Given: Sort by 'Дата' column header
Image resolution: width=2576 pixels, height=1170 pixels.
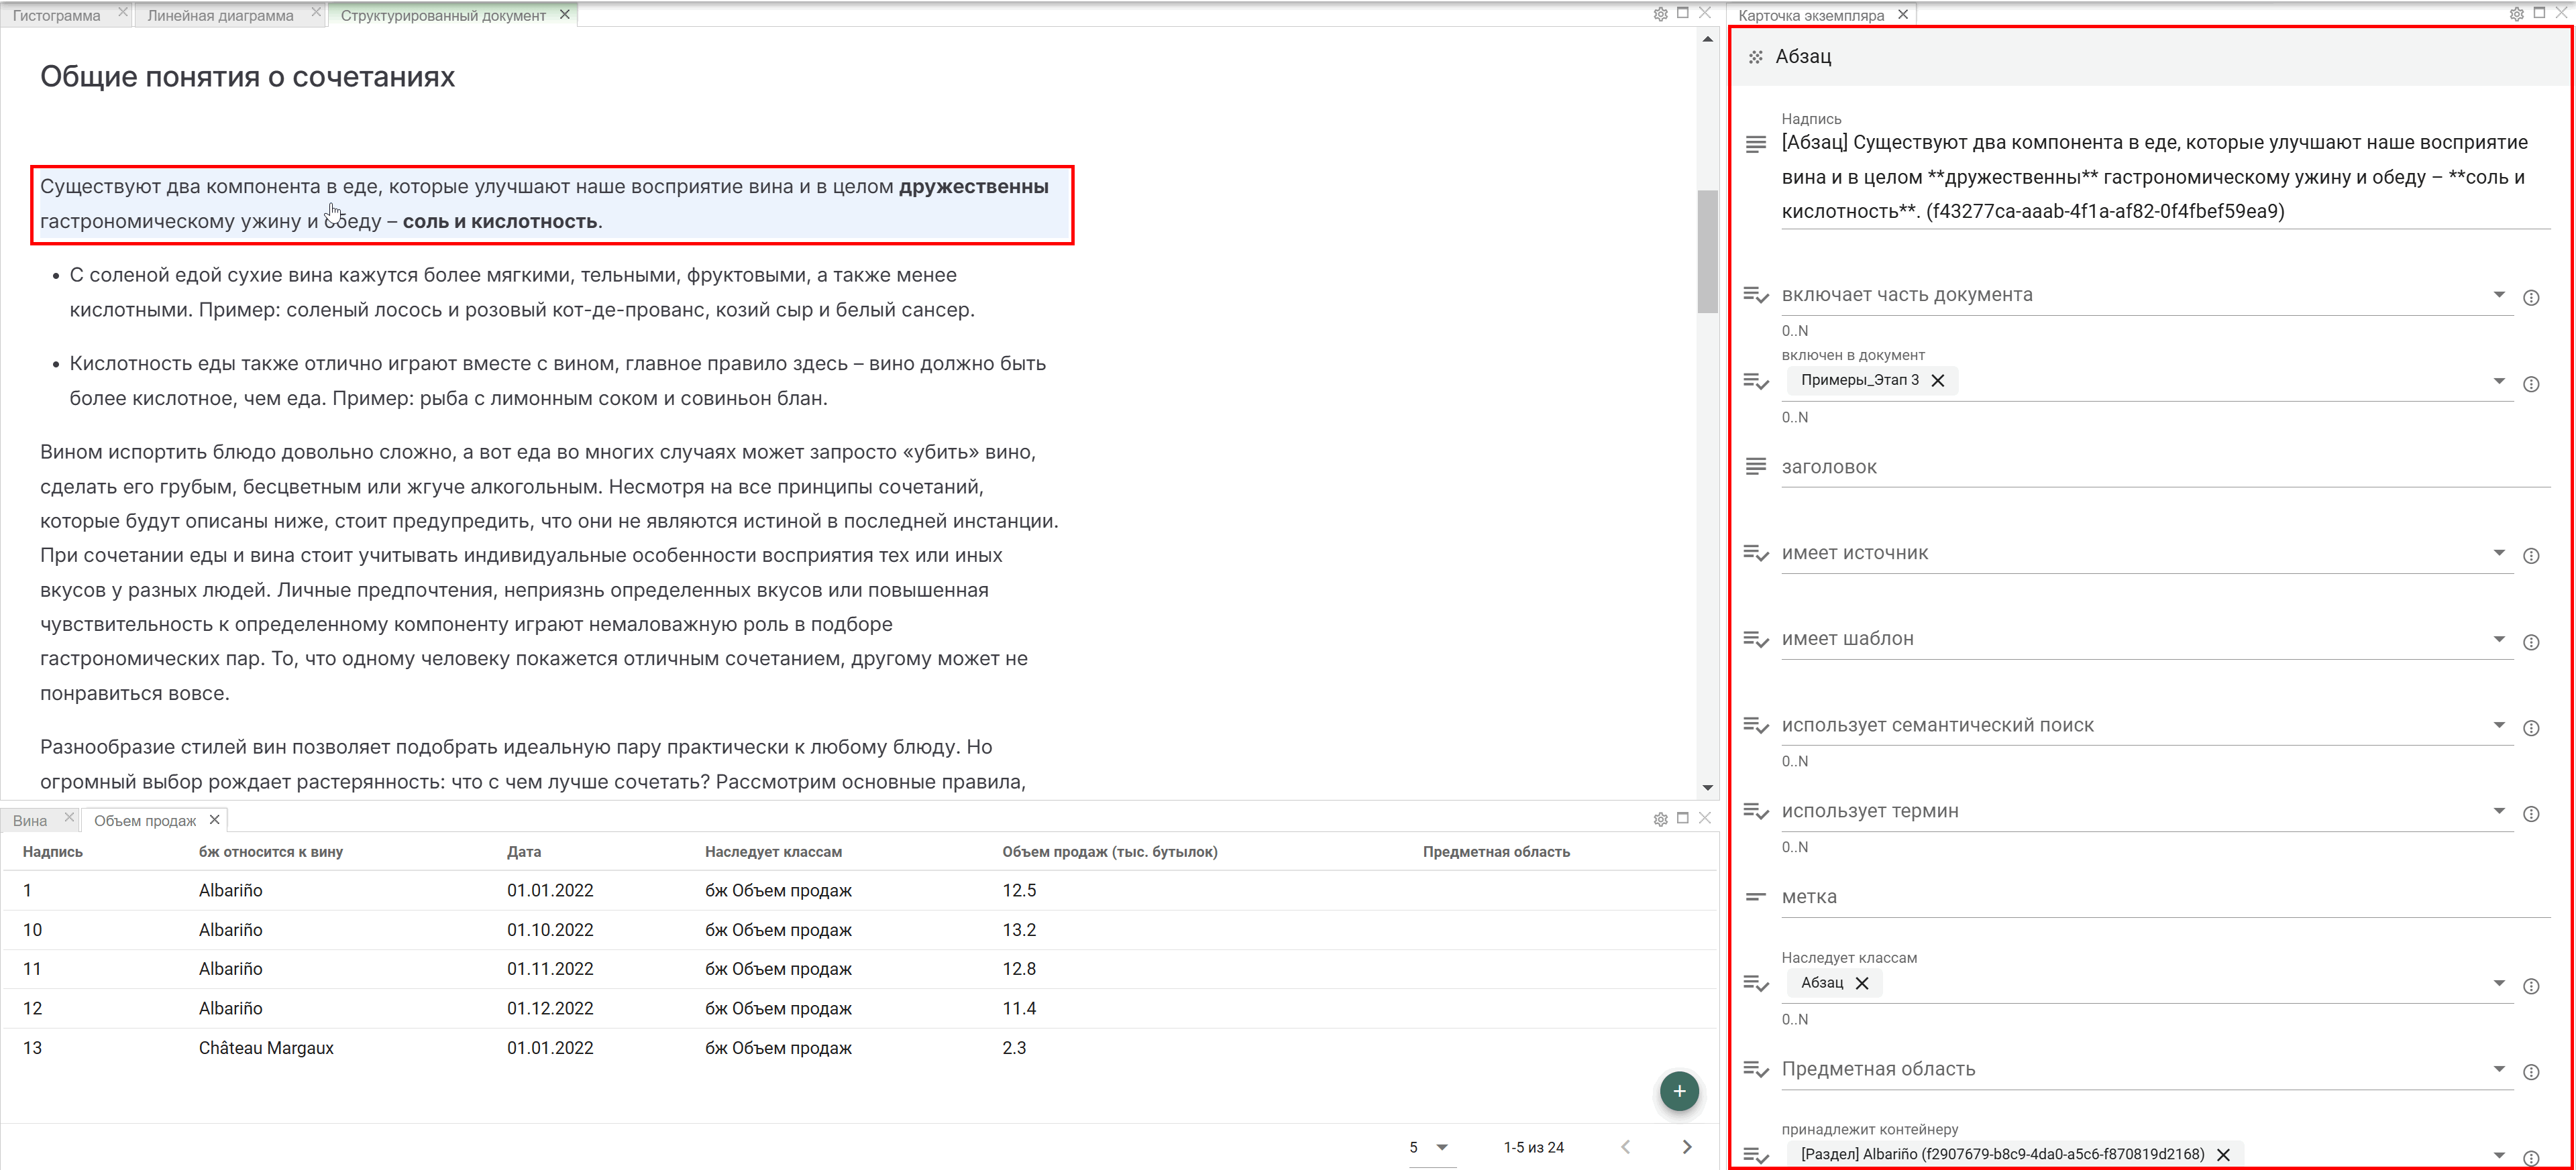Looking at the screenshot, I should click(523, 852).
